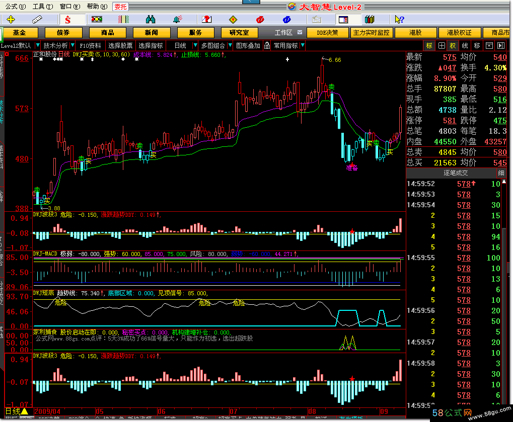This screenshot has width=513, height=422.
Task: Click the yellow diamond toolbar icon
Action: [x=233, y=20]
